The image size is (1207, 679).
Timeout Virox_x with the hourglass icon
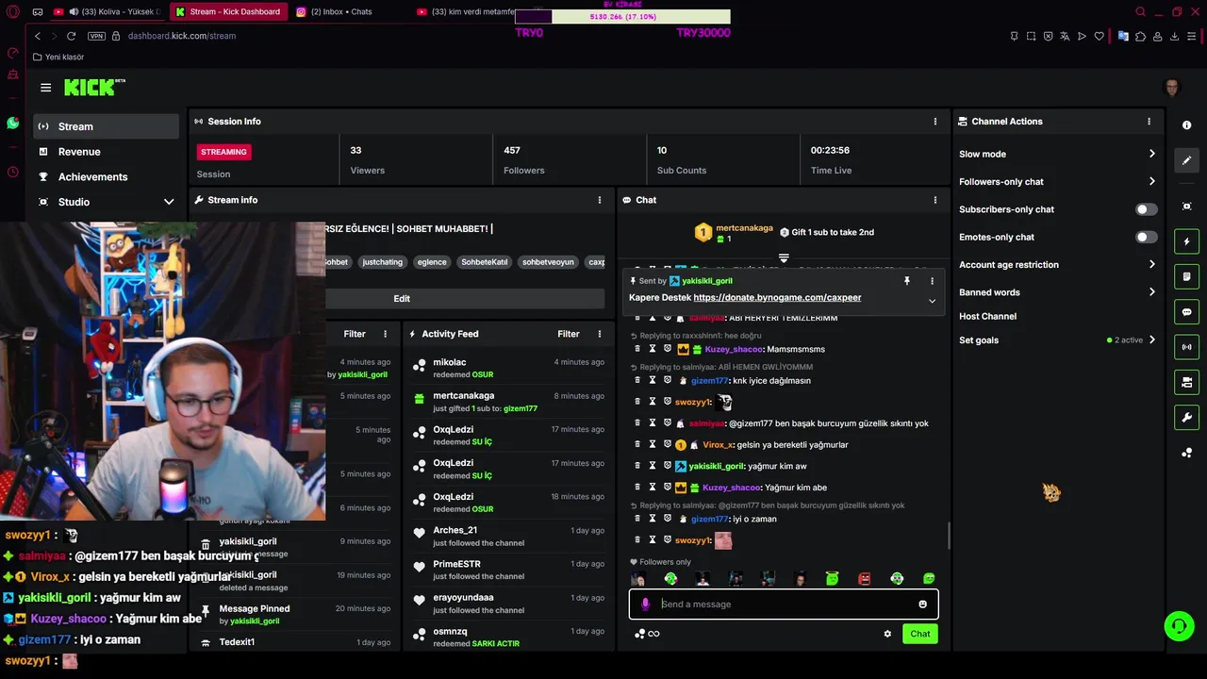(652, 445)
